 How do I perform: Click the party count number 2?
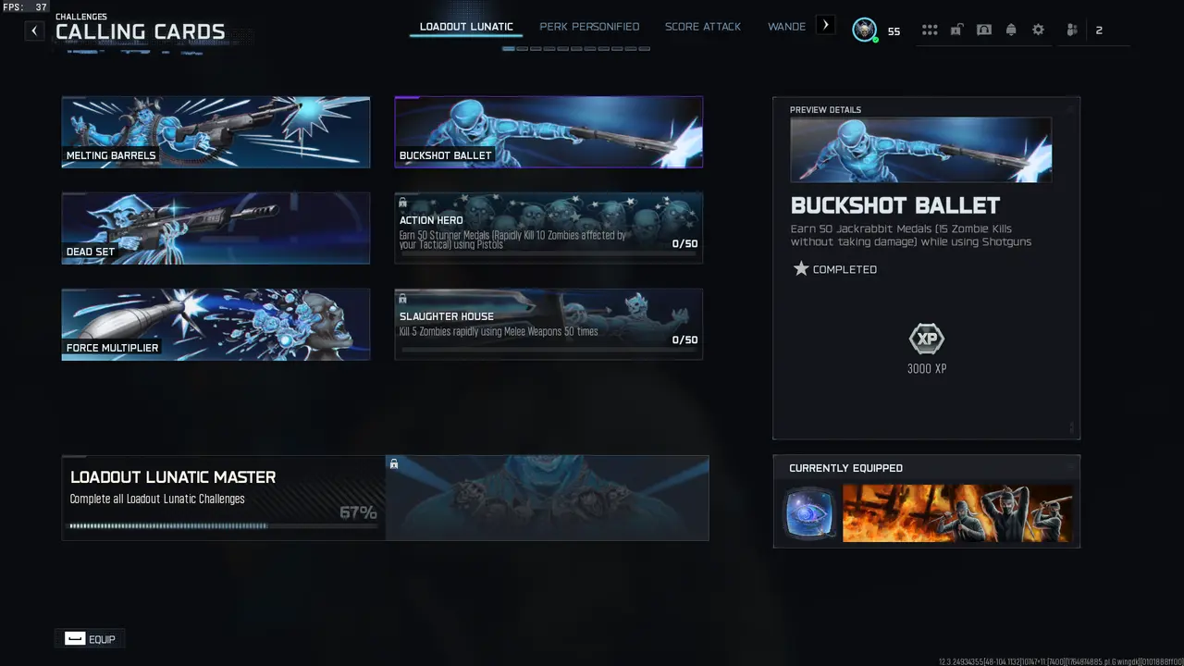point(1099,31)
